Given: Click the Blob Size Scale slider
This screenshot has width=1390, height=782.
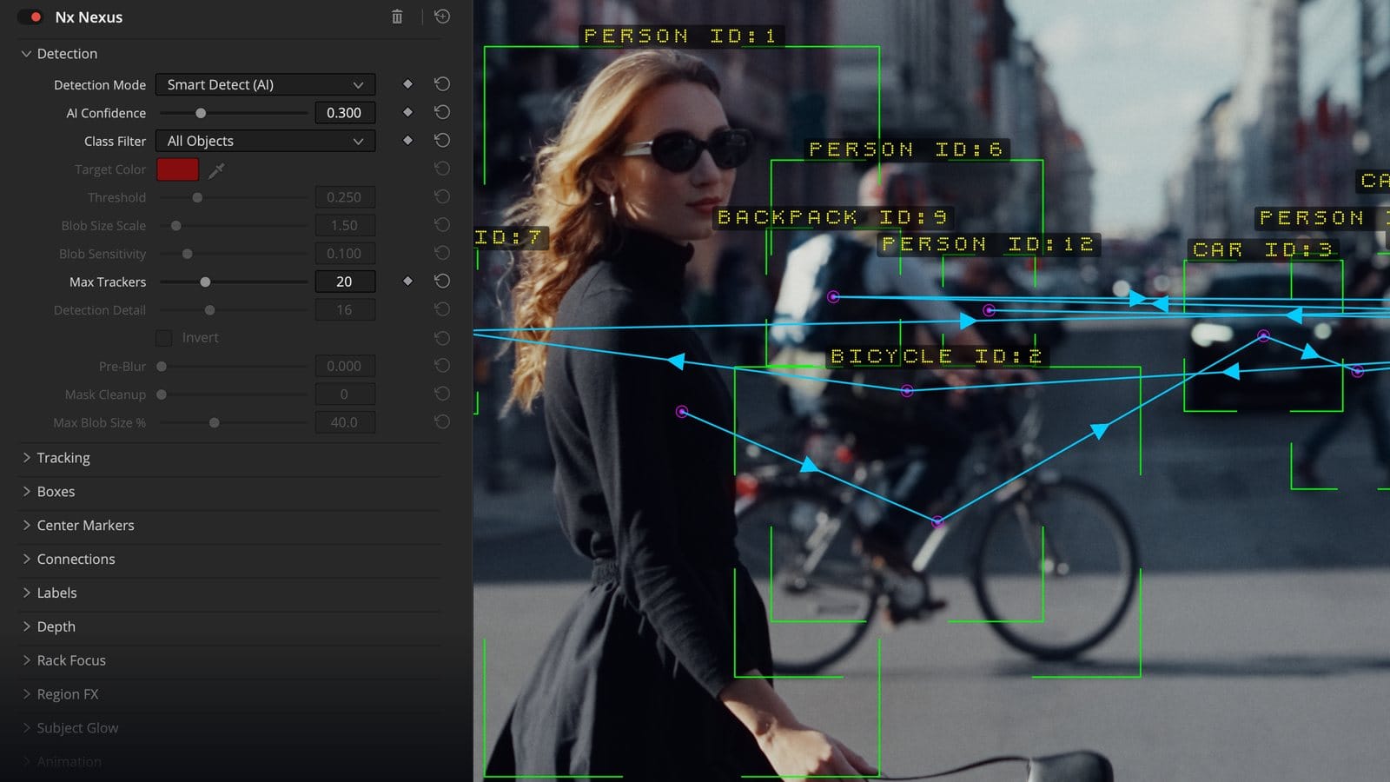Looking at the screenshot, I should click(234, 226).
